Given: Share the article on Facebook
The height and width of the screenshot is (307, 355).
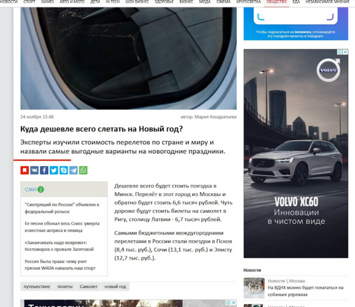Looking at the screenshot, I should pos(44,170).
